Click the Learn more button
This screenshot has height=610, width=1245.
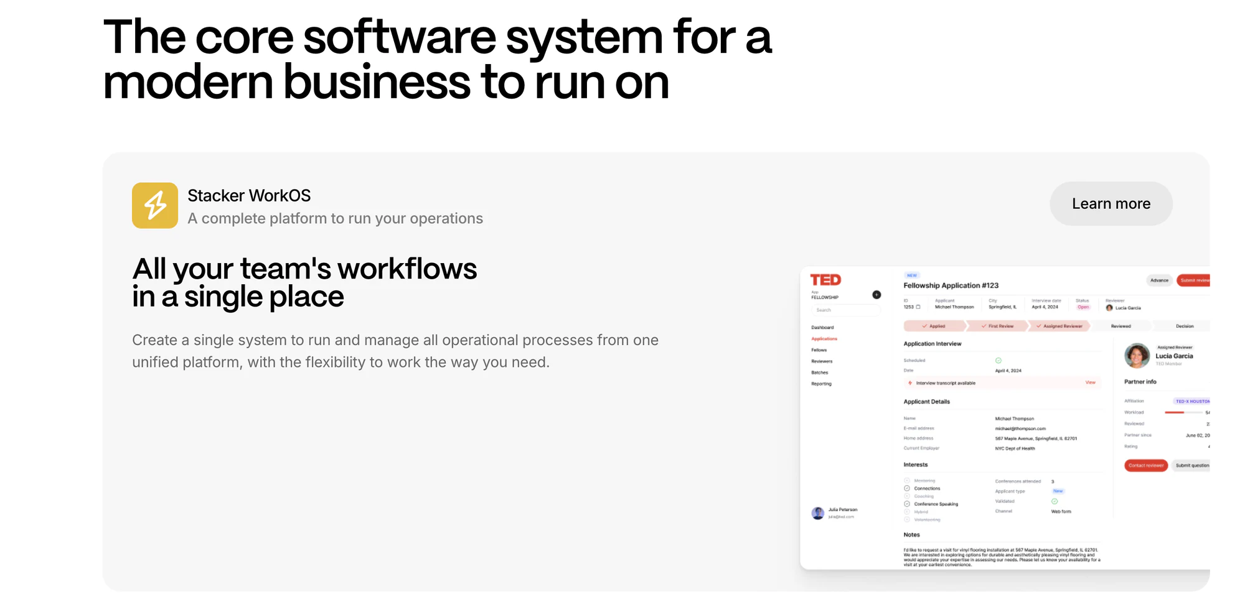pos(1111,203)
